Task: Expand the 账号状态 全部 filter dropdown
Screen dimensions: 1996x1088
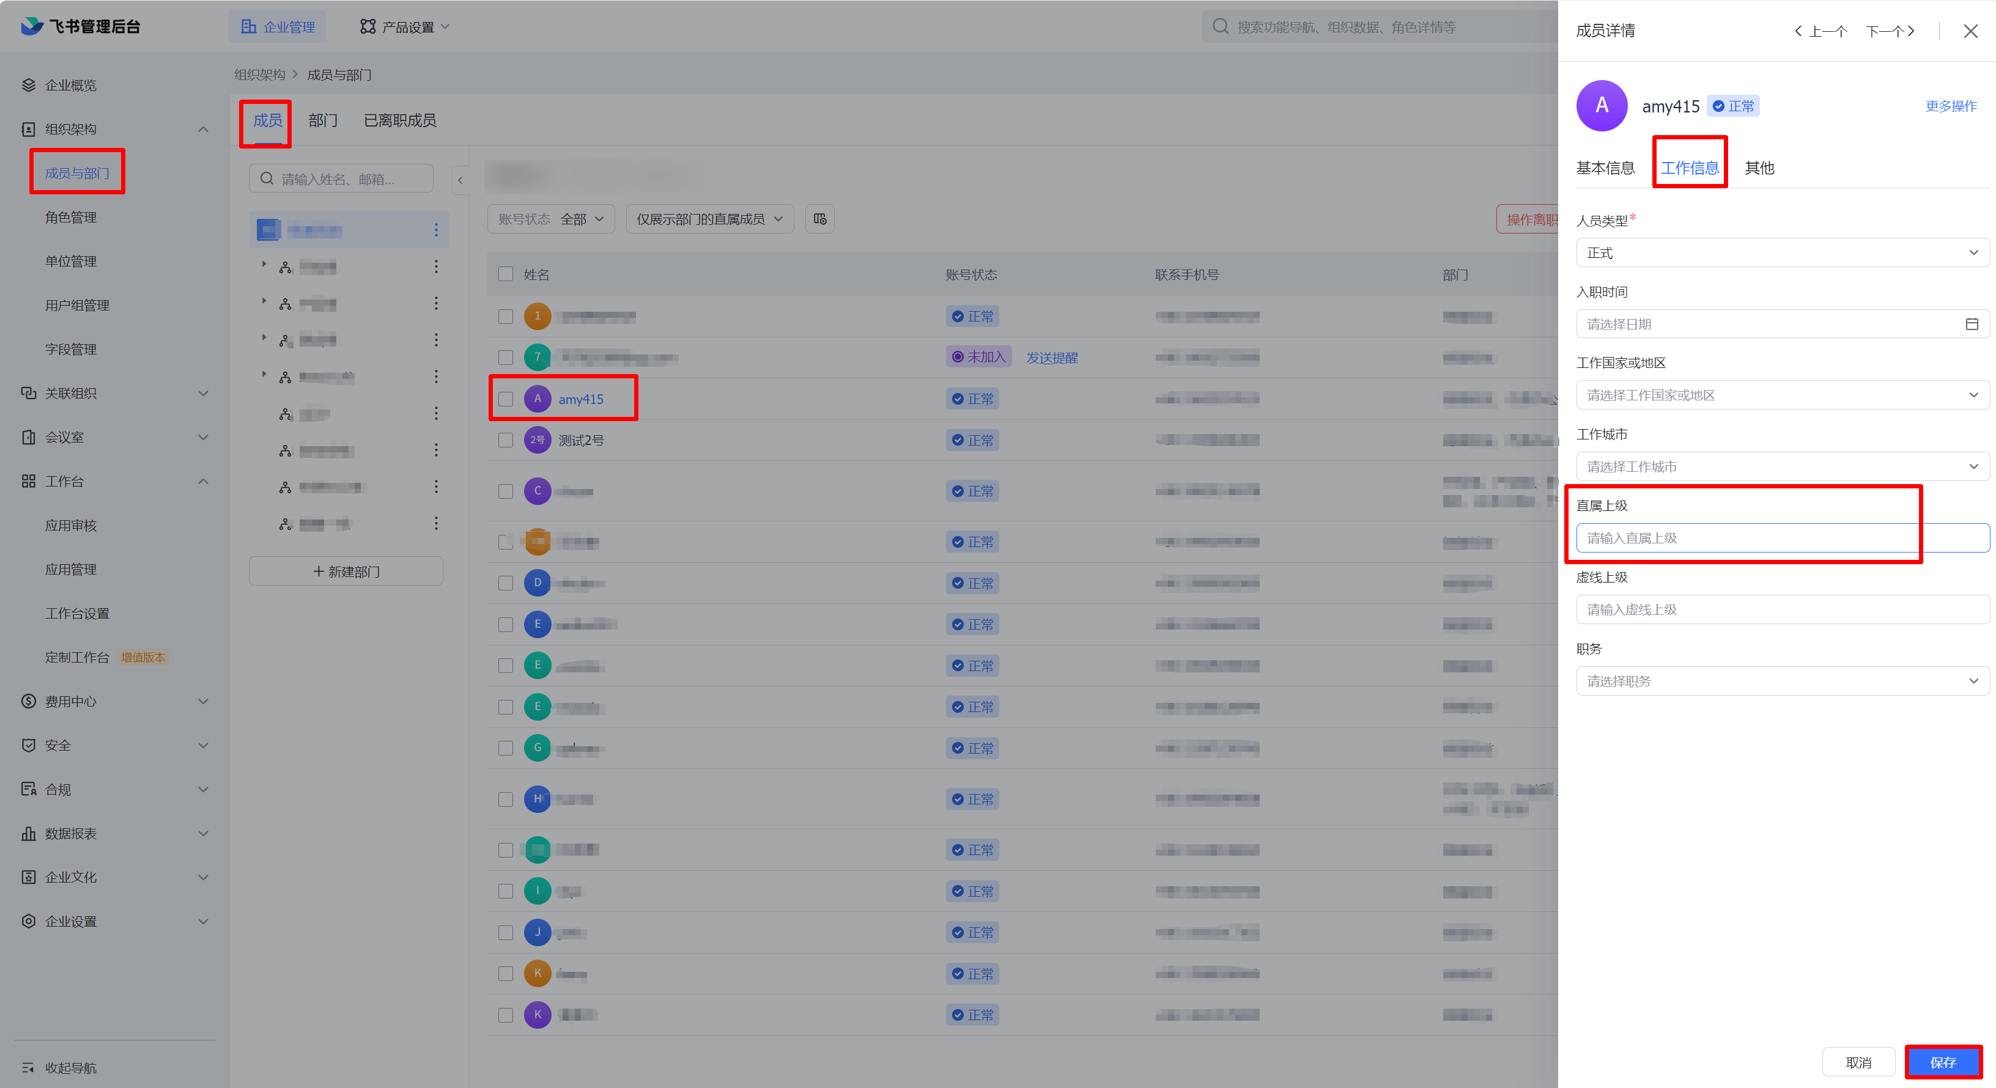Action: coord(551,219)
